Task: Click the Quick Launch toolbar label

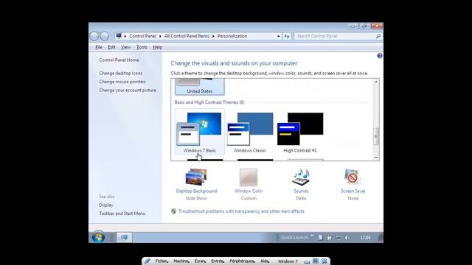Action: 294,238
